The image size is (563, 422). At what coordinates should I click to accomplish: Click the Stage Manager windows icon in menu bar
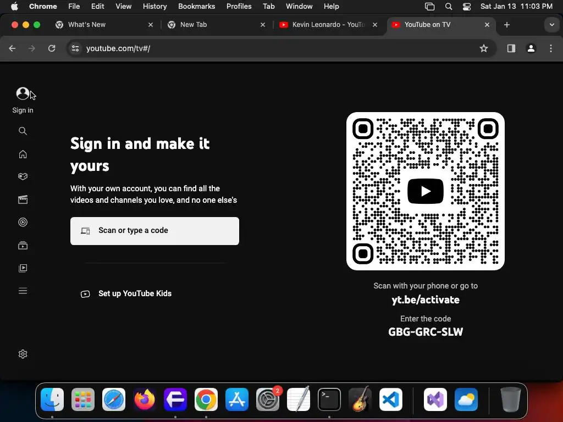[x=429, y=6]
